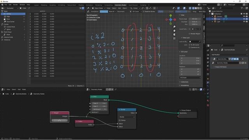This screenshot has width=249, height=140.
Task: Select the Face Corner domain row
Action: [x=13, y=22]
